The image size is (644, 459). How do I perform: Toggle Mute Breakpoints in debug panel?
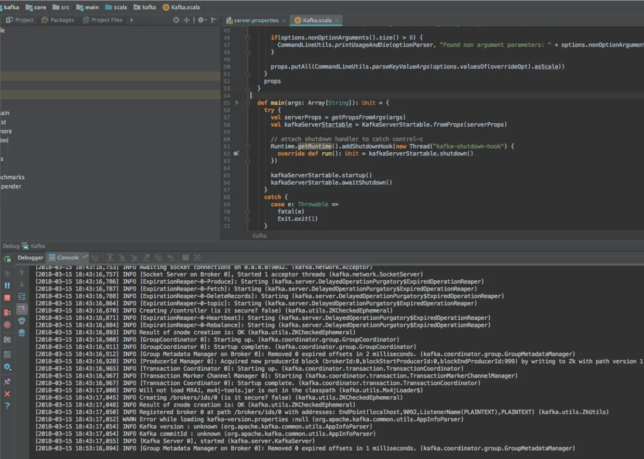point(7,325)
